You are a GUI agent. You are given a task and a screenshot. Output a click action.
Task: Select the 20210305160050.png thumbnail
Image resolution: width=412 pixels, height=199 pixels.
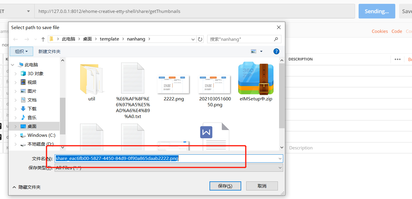point(215,85)
